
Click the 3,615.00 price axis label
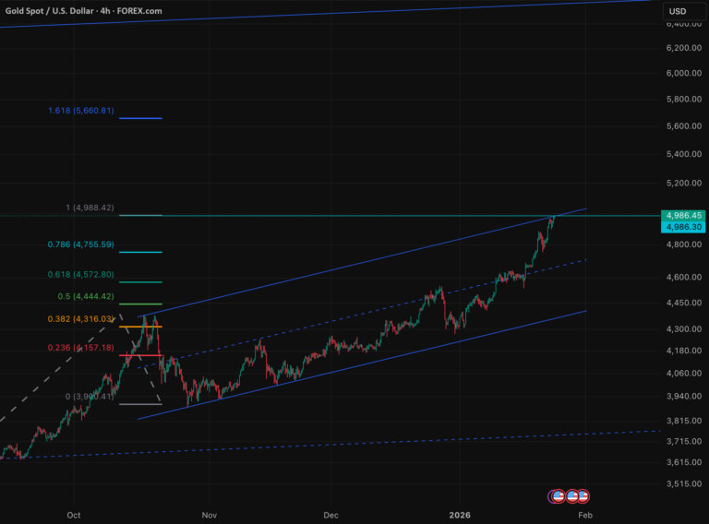684,462
